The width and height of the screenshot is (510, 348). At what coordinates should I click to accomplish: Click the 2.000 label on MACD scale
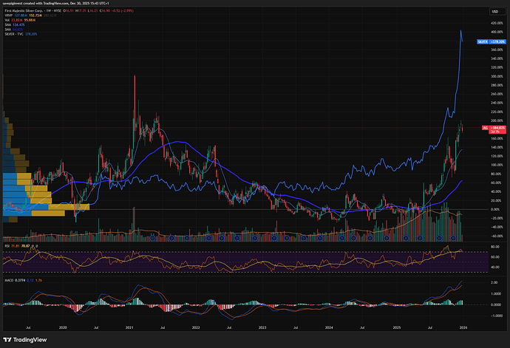coord(489,282)
